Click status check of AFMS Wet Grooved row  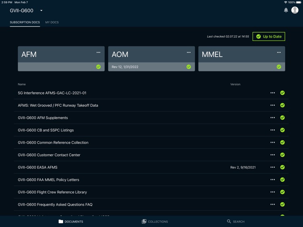click(x=282, y=105)
